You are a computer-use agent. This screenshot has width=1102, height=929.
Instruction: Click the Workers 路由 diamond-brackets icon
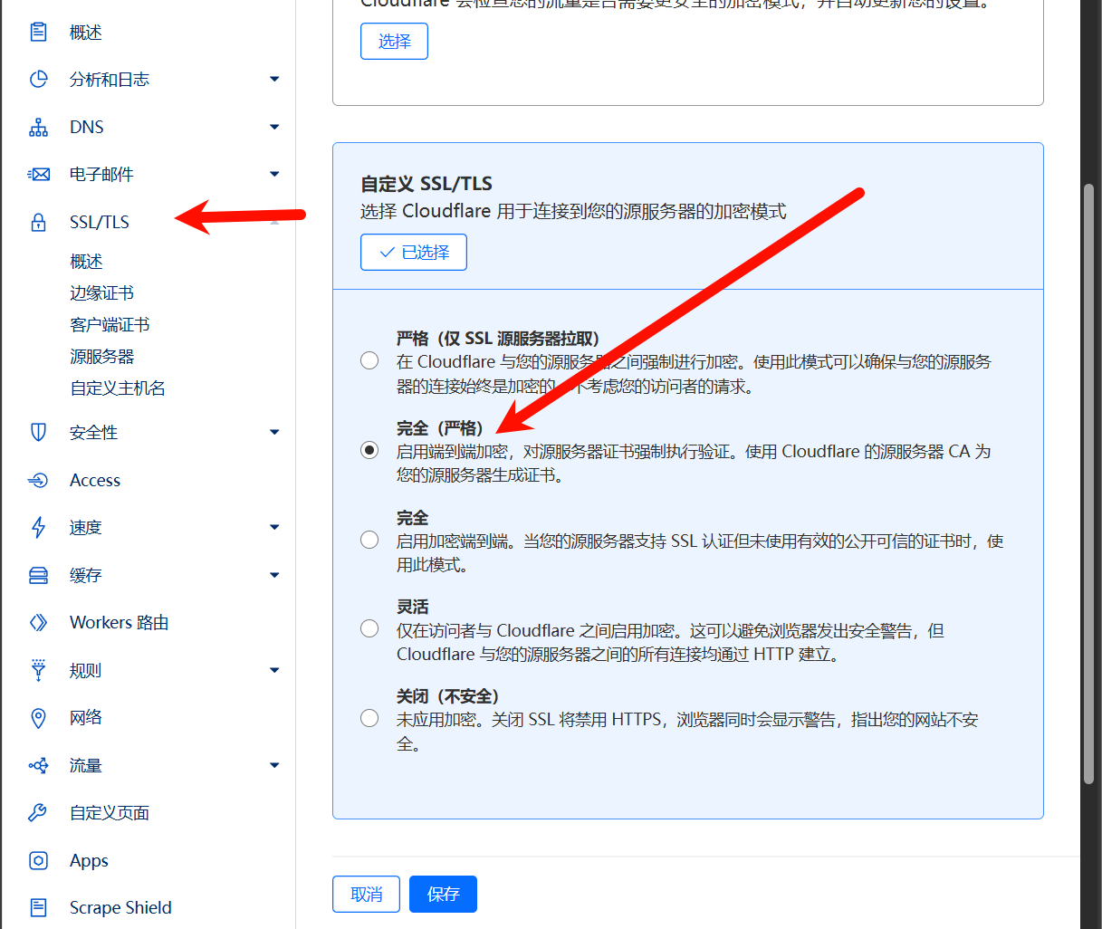38,622
